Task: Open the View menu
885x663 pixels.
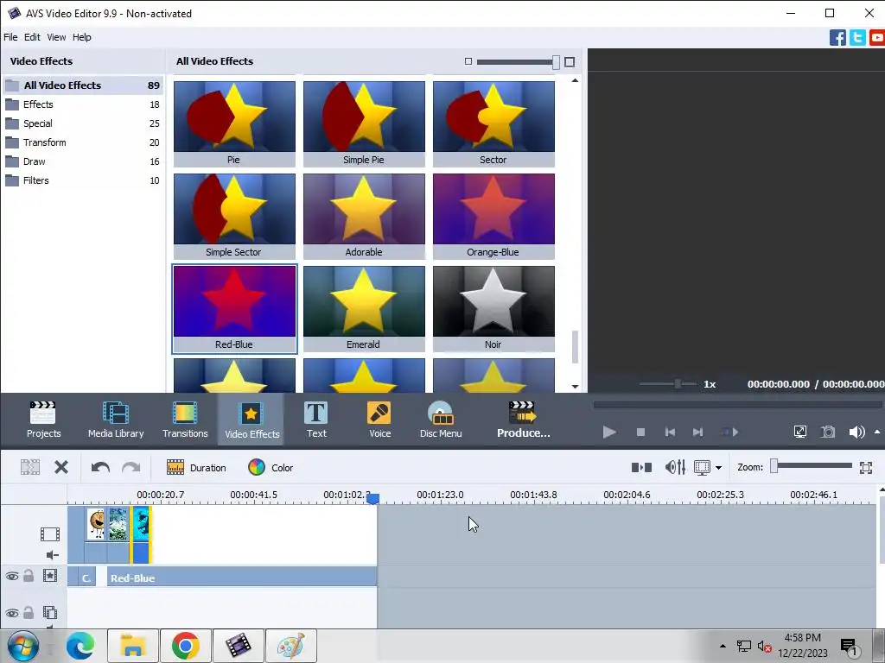Action: tap(56, 37)
